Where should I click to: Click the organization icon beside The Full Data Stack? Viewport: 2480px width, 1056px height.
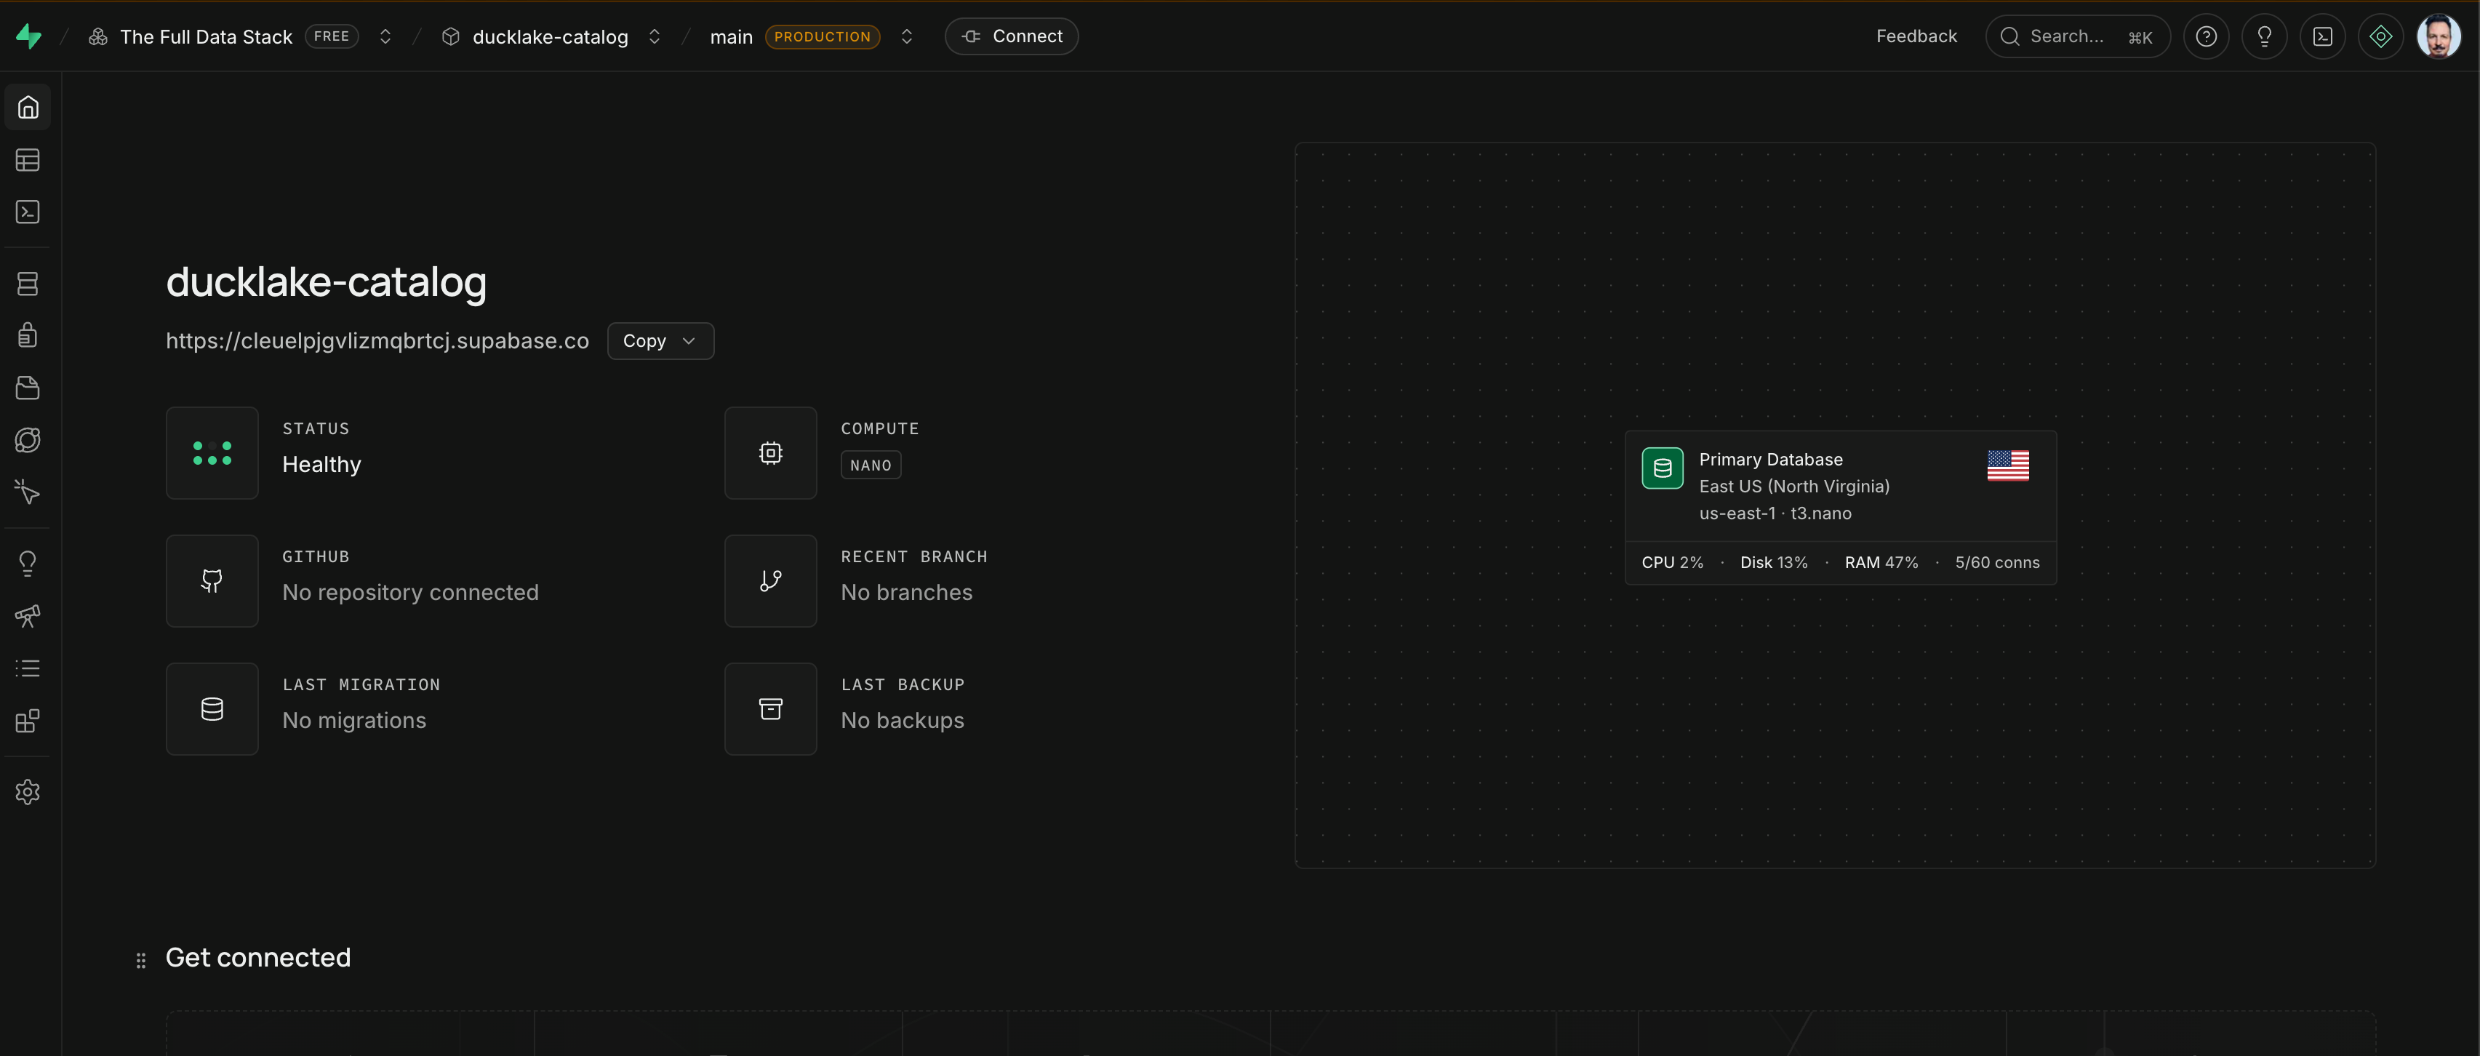tap(98, 36)
